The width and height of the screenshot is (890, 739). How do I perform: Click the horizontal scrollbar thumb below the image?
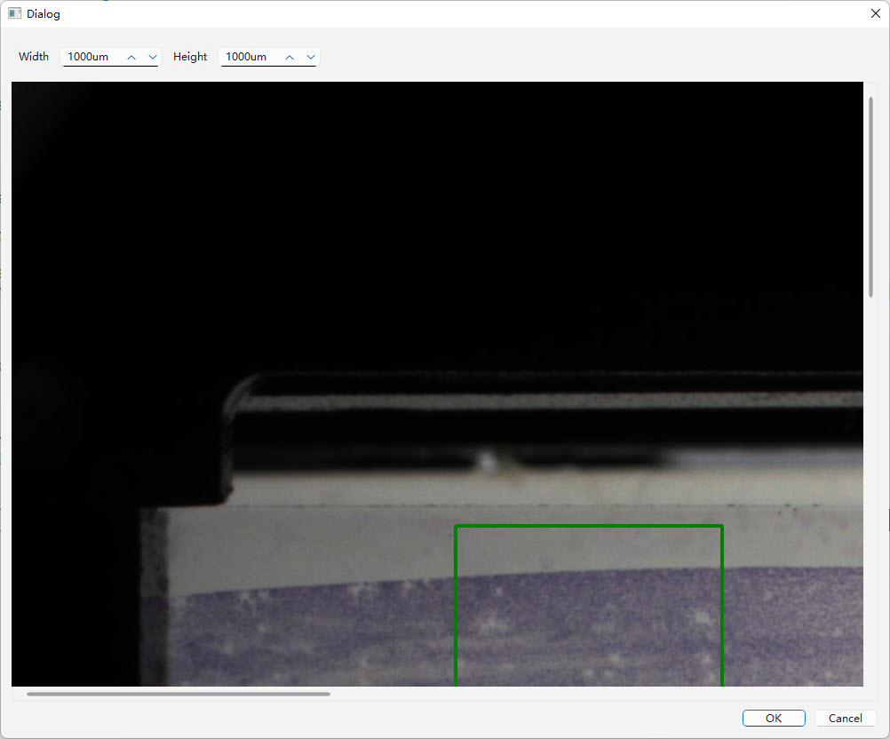coord(179,694)
